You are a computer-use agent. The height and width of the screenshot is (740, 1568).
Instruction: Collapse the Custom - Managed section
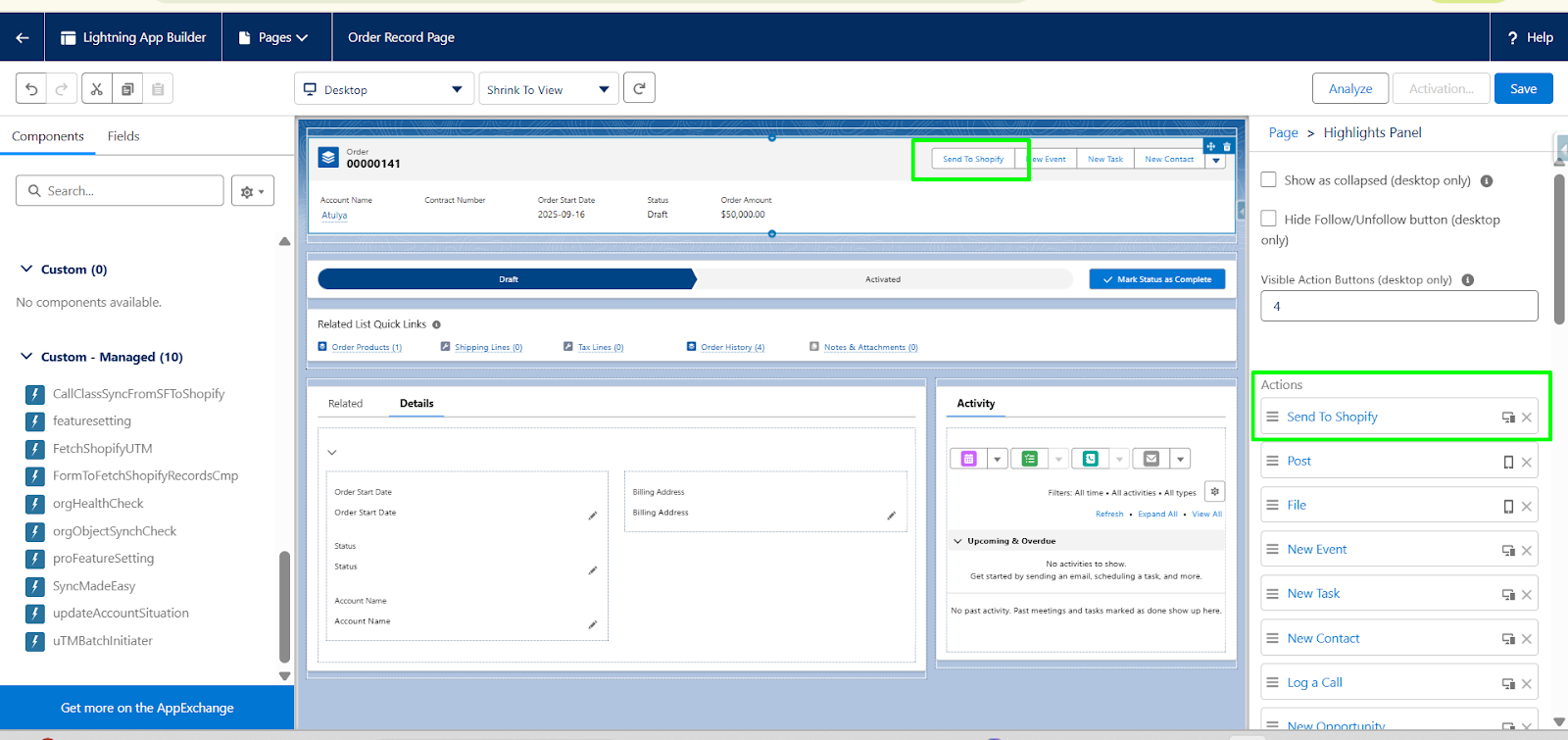tap(26, 357)
